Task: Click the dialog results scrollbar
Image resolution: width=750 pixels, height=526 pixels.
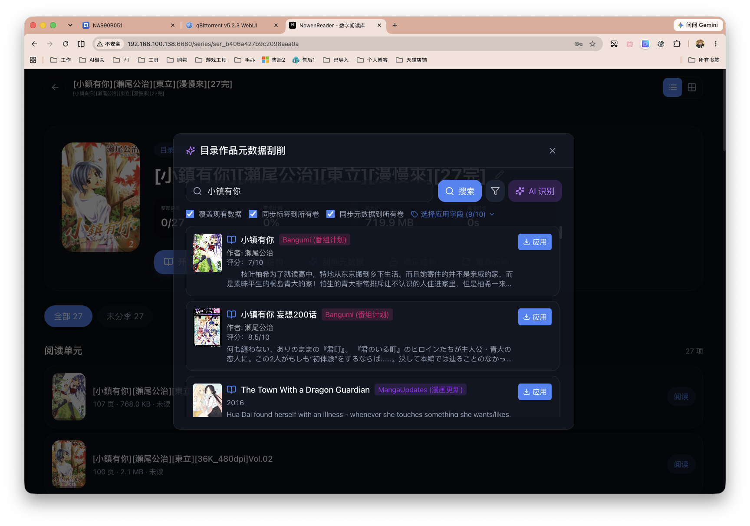Action: click(561, 232)
